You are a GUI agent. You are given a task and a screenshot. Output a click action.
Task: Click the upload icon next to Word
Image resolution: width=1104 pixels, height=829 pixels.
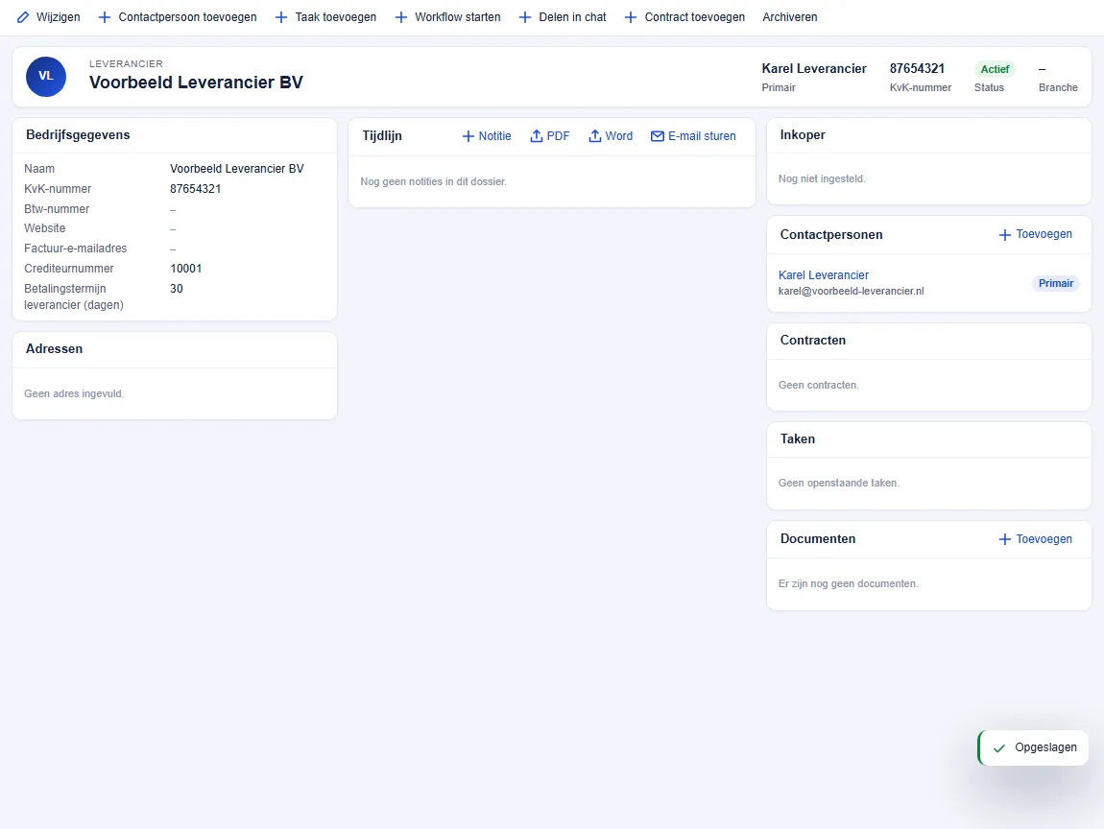595,136
